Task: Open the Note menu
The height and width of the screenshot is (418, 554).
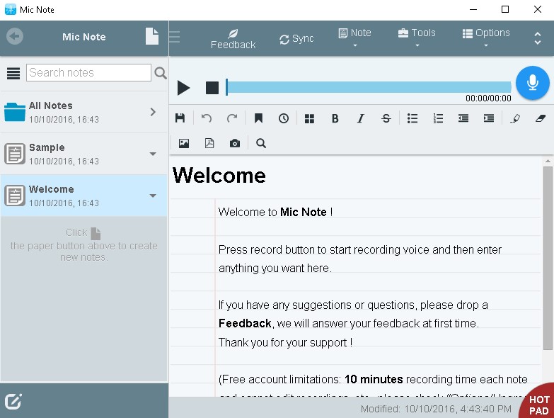Action: tap(354, 38)
